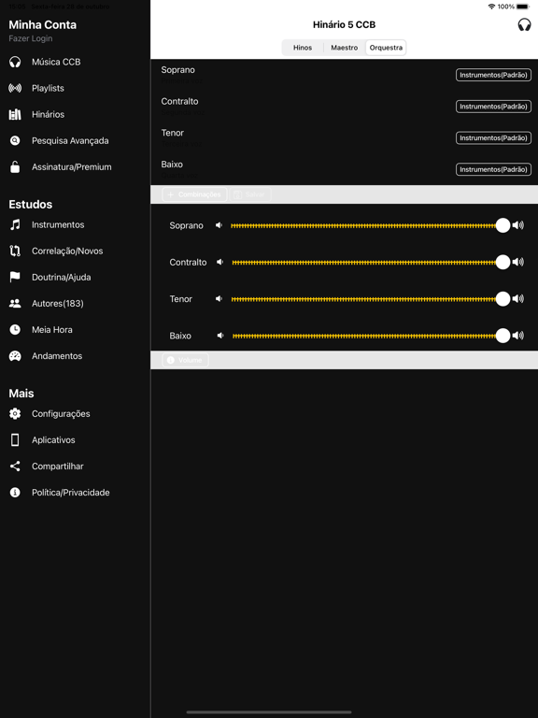538x718 pixels.
Task: Click Política/Privacidade info icon
Action: (15, 493)
